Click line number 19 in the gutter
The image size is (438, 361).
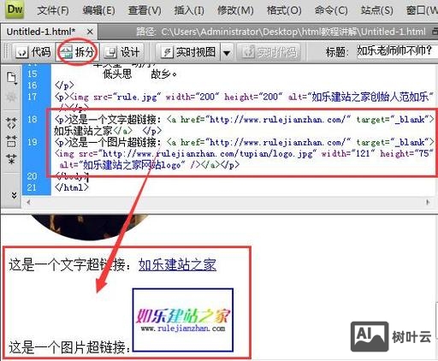[x=33, y=142]
